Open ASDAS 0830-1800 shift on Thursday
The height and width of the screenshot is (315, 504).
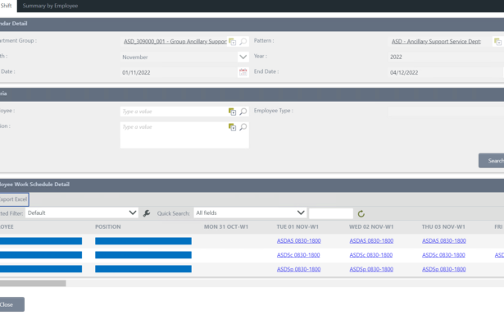point(444,240)
